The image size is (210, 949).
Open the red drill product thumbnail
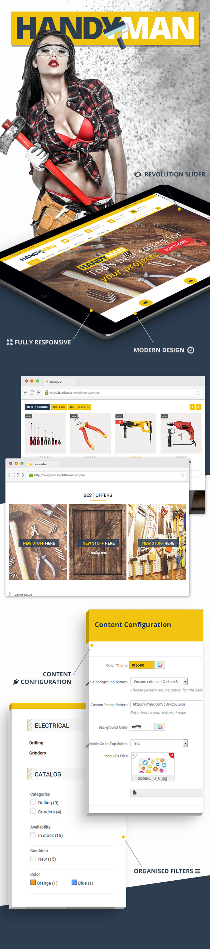[181, 433]
